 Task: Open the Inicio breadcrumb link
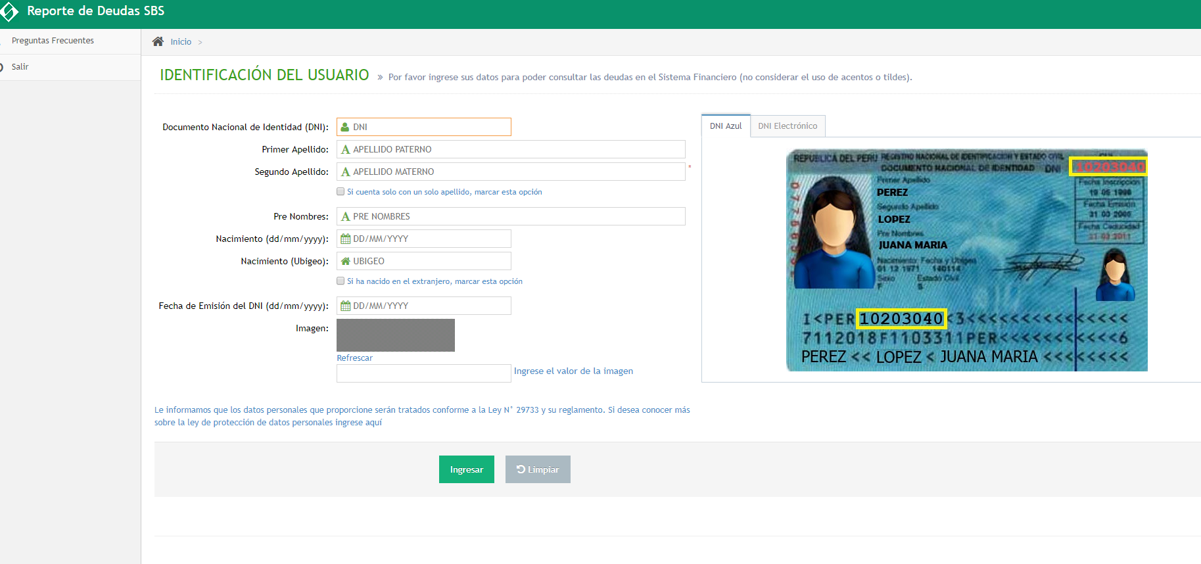[181, 42]
